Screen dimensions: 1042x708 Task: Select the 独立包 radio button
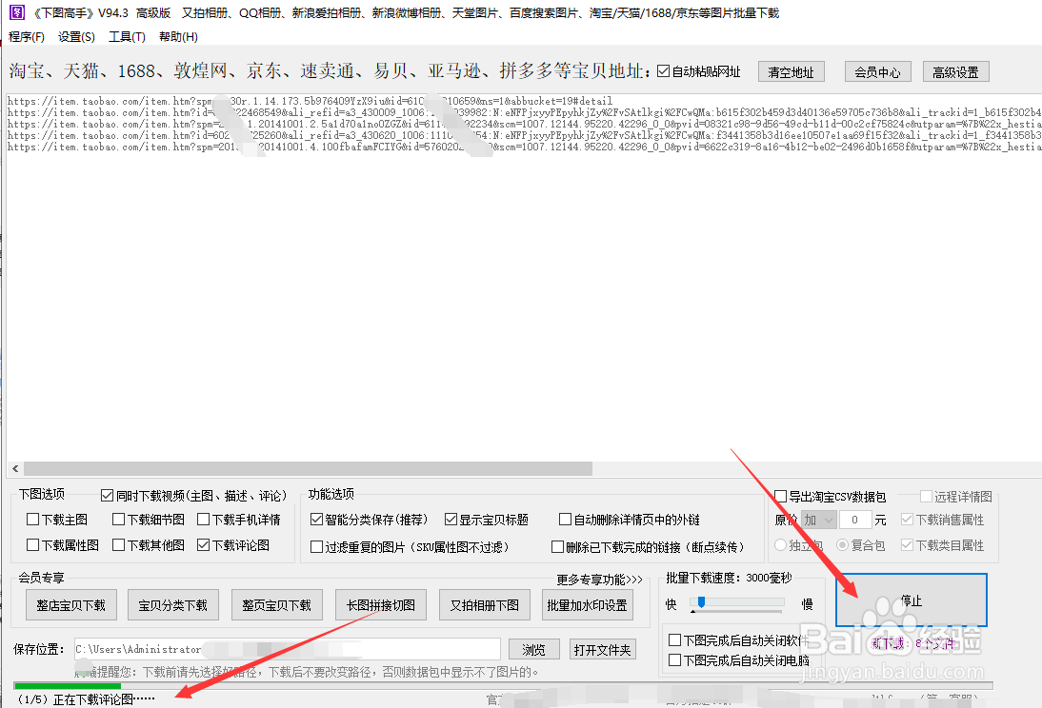click(x=781, y=545)
